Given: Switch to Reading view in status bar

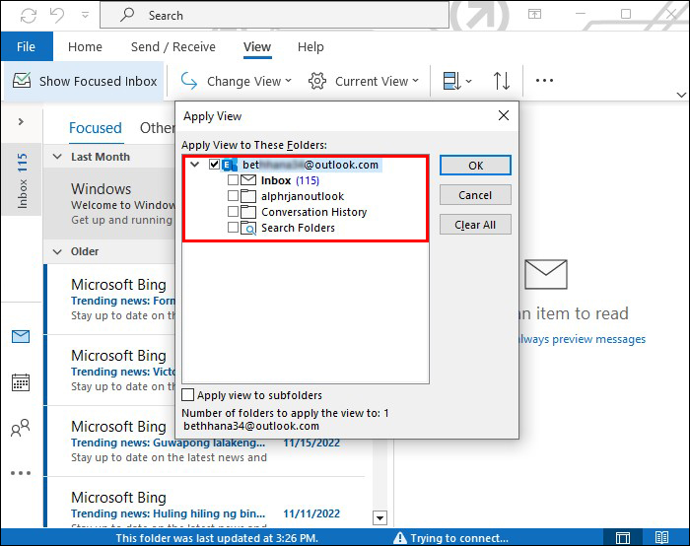Looking at the screenshot, I should point(661,537).
